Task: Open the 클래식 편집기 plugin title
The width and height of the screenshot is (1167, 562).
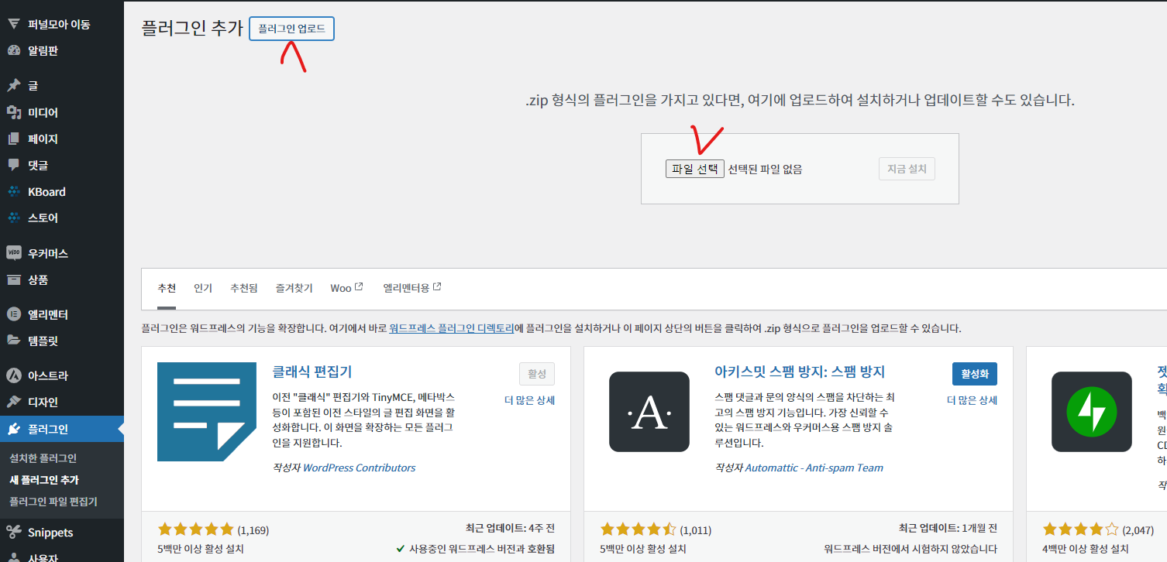Action: point(312,372)
